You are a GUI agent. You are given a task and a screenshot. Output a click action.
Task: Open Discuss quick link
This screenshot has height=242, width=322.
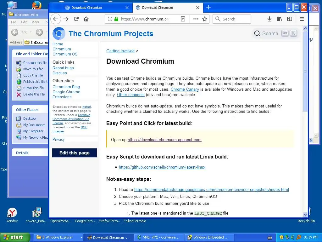point(59,73)
